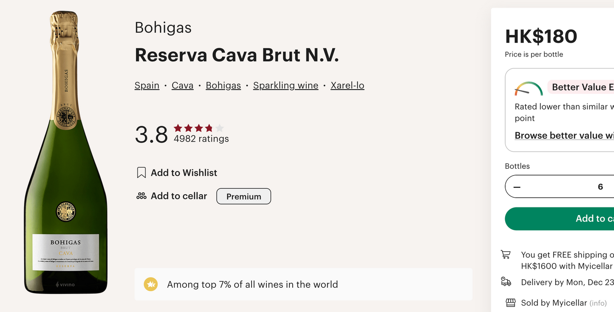Click the value gauge meter icon
Viewport: 614px width, 312px height.
point(529,88)
